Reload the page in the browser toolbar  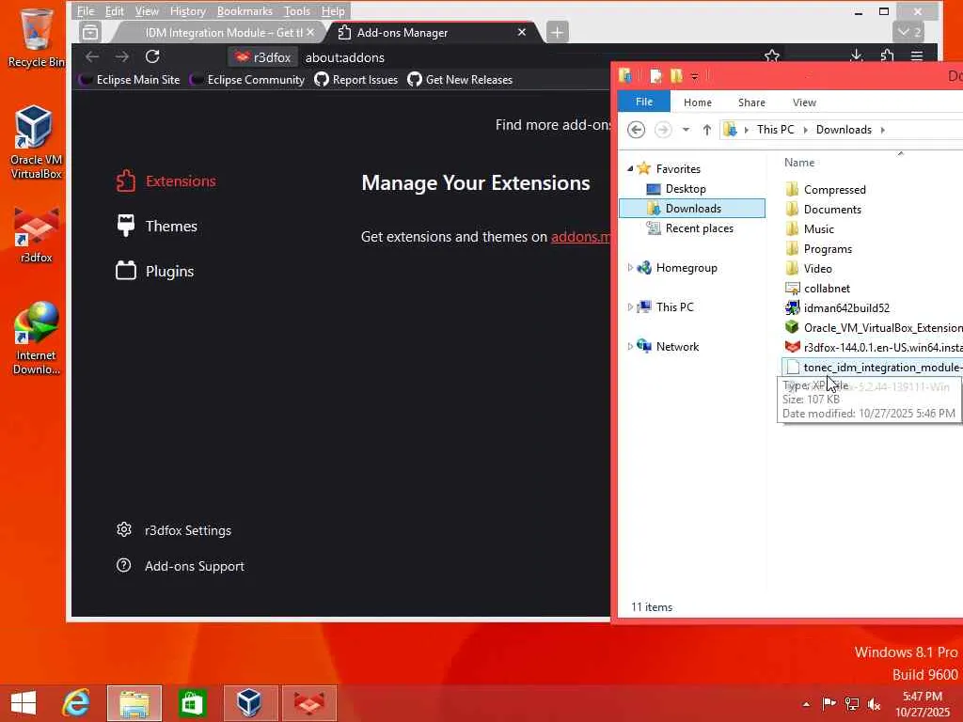pyautogui.click(x=152, y=57)
